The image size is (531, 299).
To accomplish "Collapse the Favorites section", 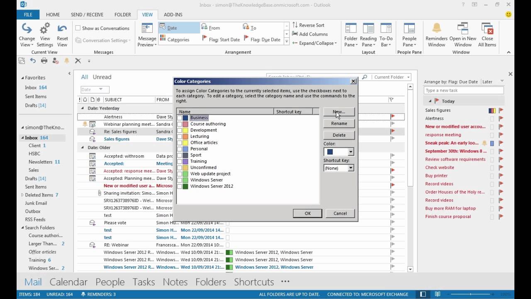I will [22, 78].
